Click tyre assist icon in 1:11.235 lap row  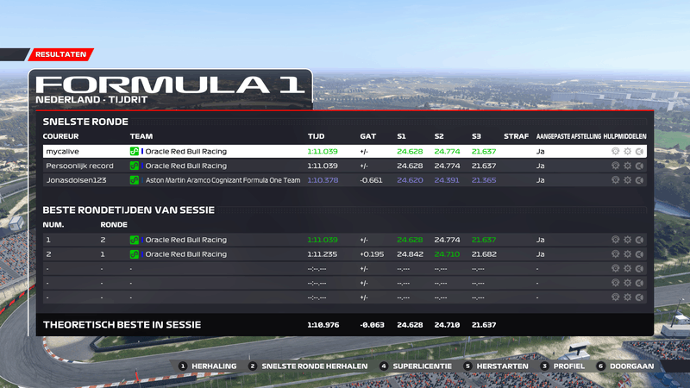(615, 254)
